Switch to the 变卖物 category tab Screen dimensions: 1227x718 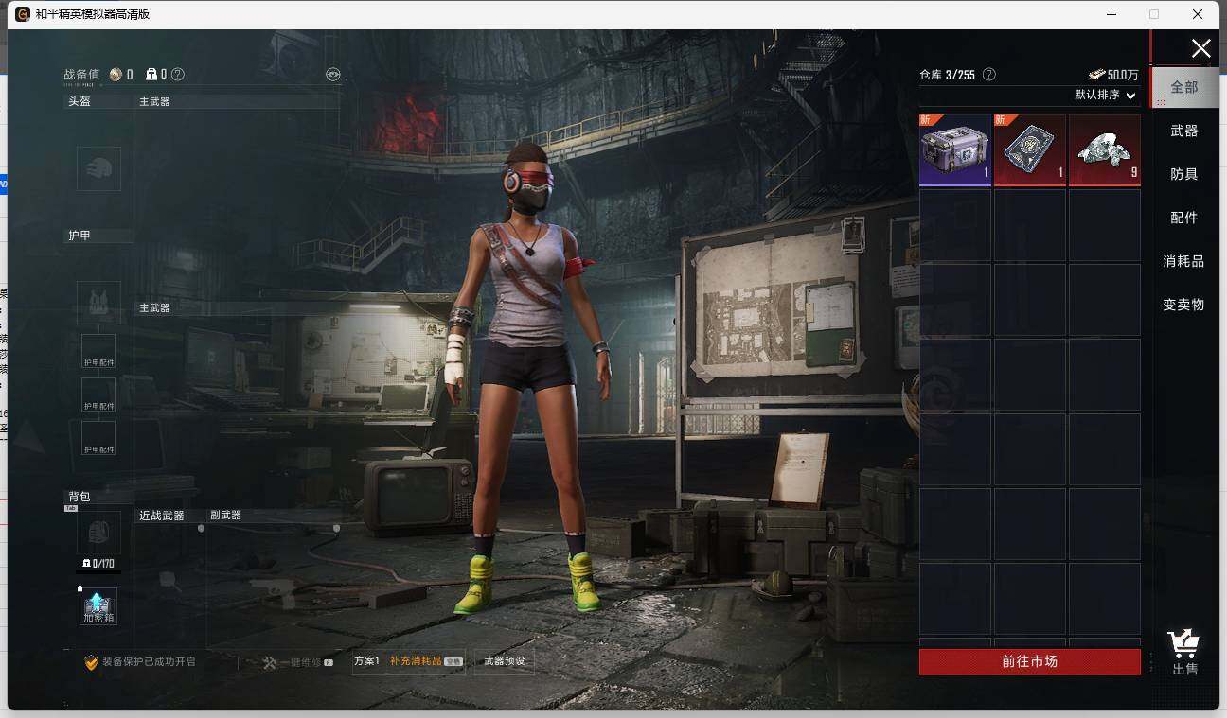tap(1184, 305)
